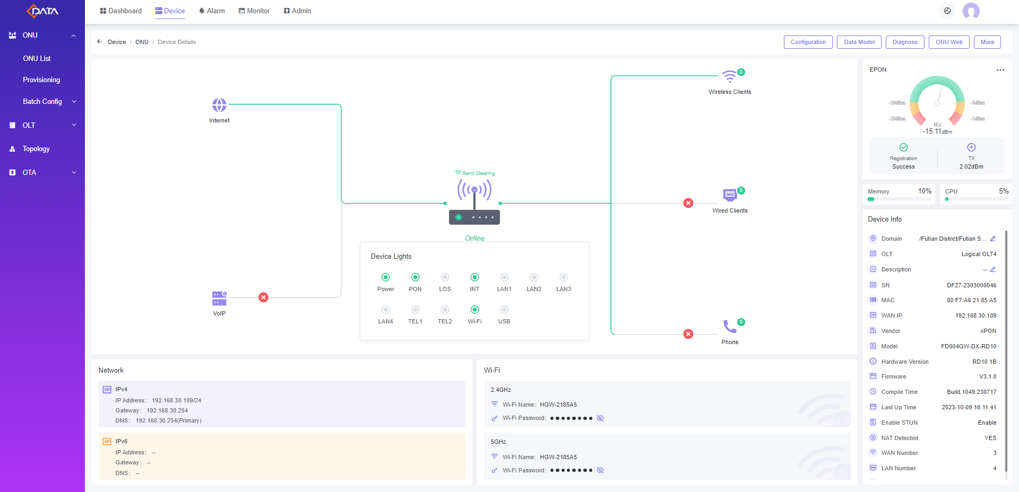
Task: Click ONU breadcrumb link
Action: (x=142, y=42)
